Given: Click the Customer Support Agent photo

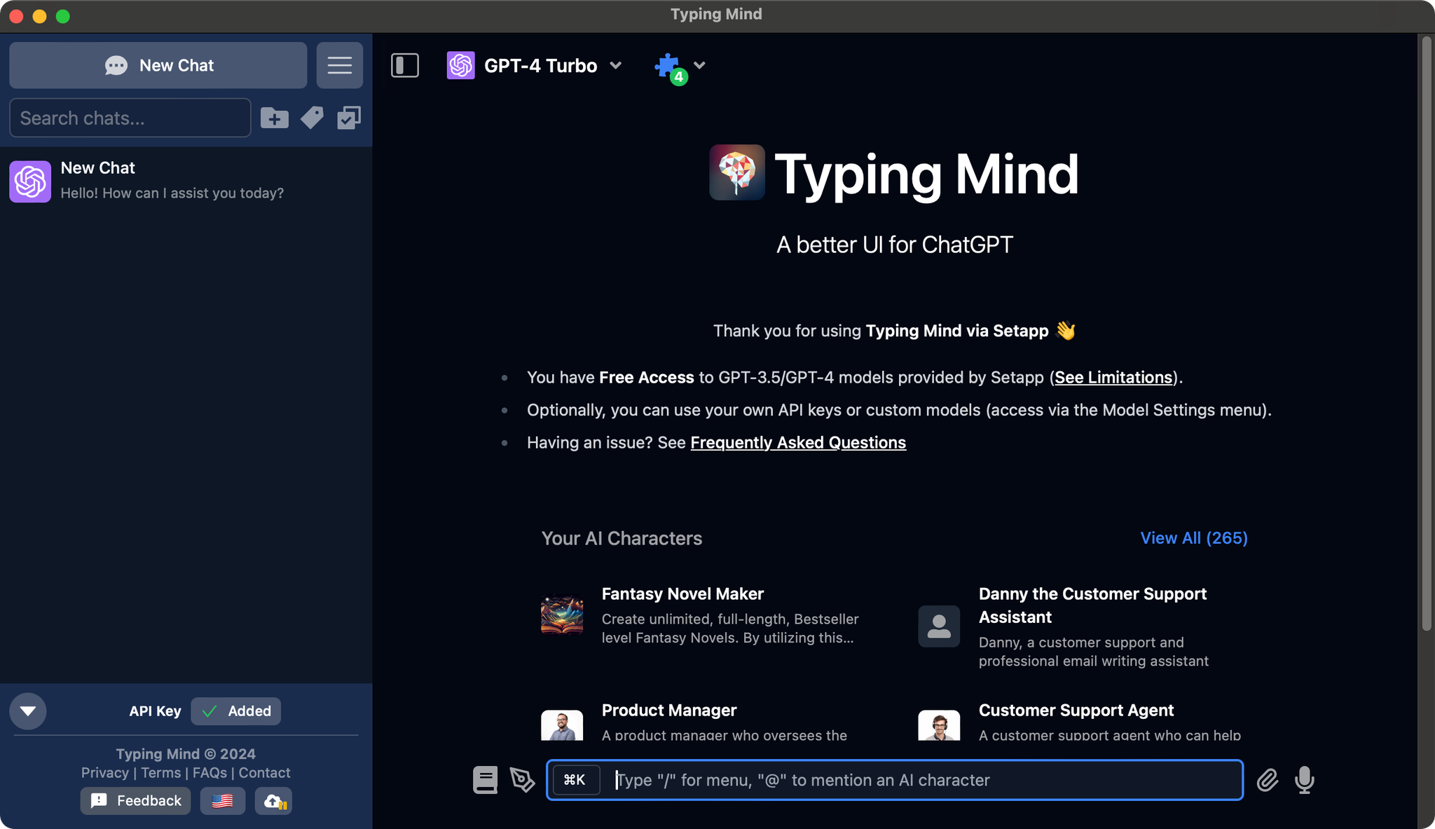Looking at the screenshot, I should tap(939, 726).
